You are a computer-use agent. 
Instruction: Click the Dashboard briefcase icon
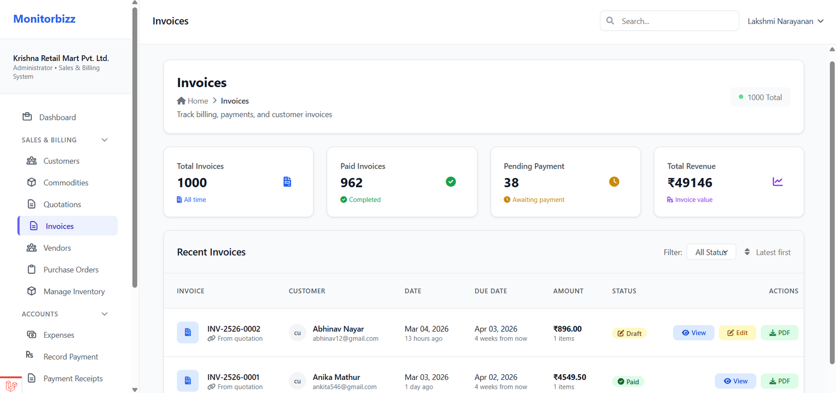coord(27,117)
